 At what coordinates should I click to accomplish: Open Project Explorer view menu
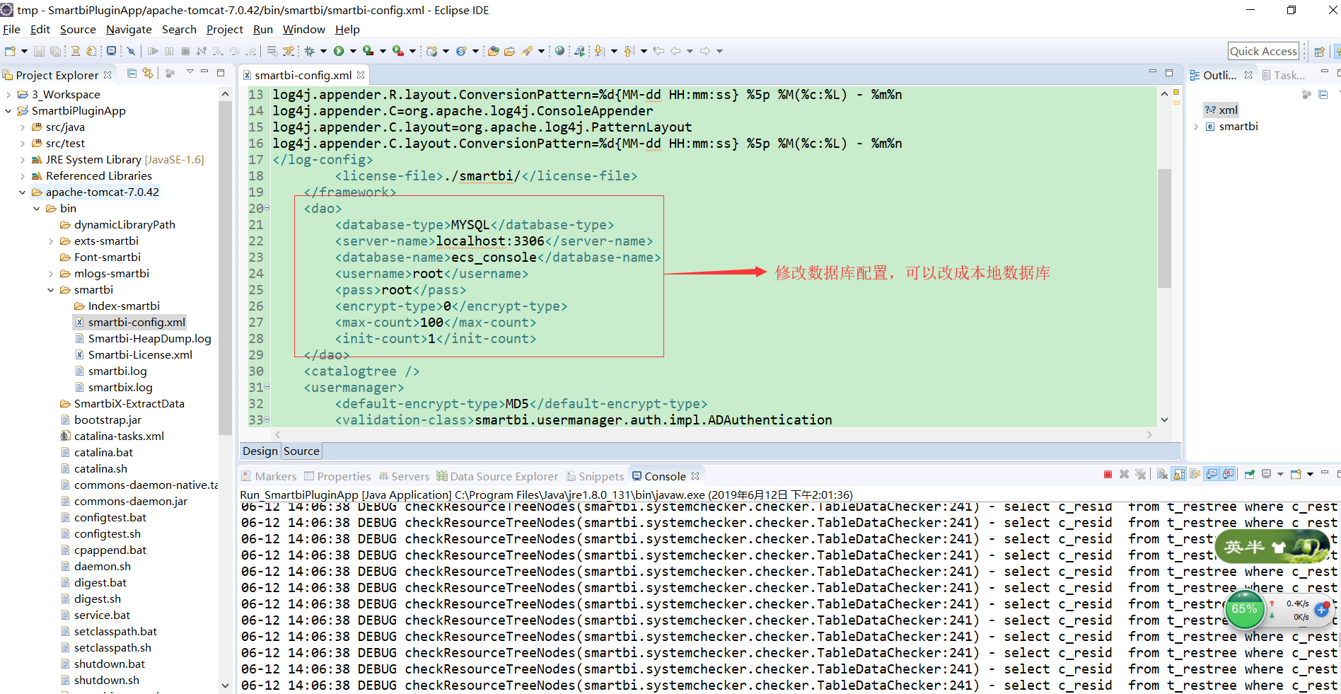click(x=190, y=72)
